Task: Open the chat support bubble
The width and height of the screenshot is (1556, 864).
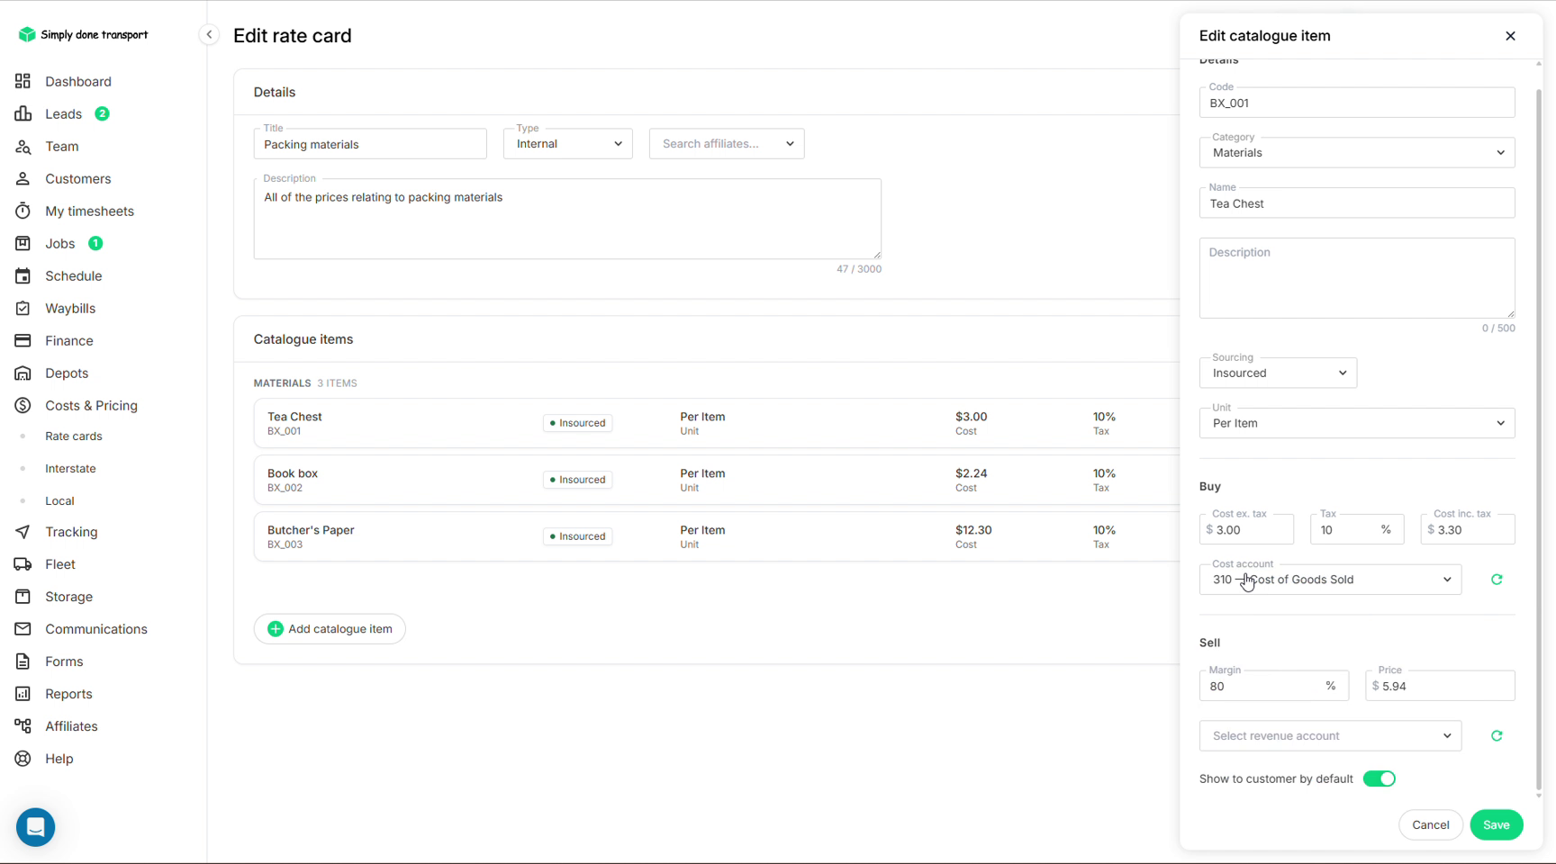Action: (x=36, y=827)
